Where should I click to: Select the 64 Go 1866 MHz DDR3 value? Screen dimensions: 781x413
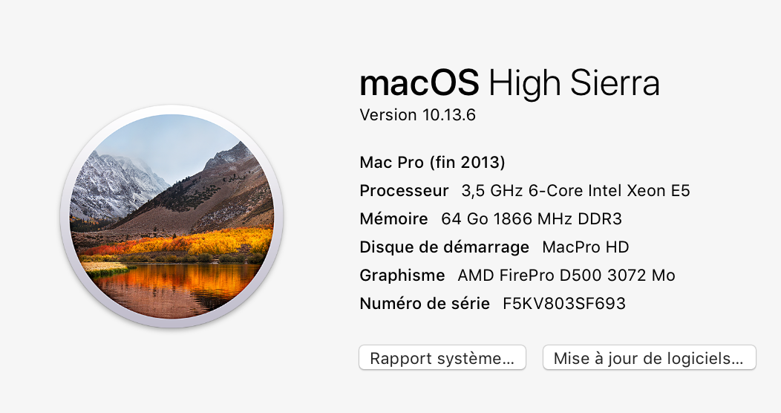531,219
